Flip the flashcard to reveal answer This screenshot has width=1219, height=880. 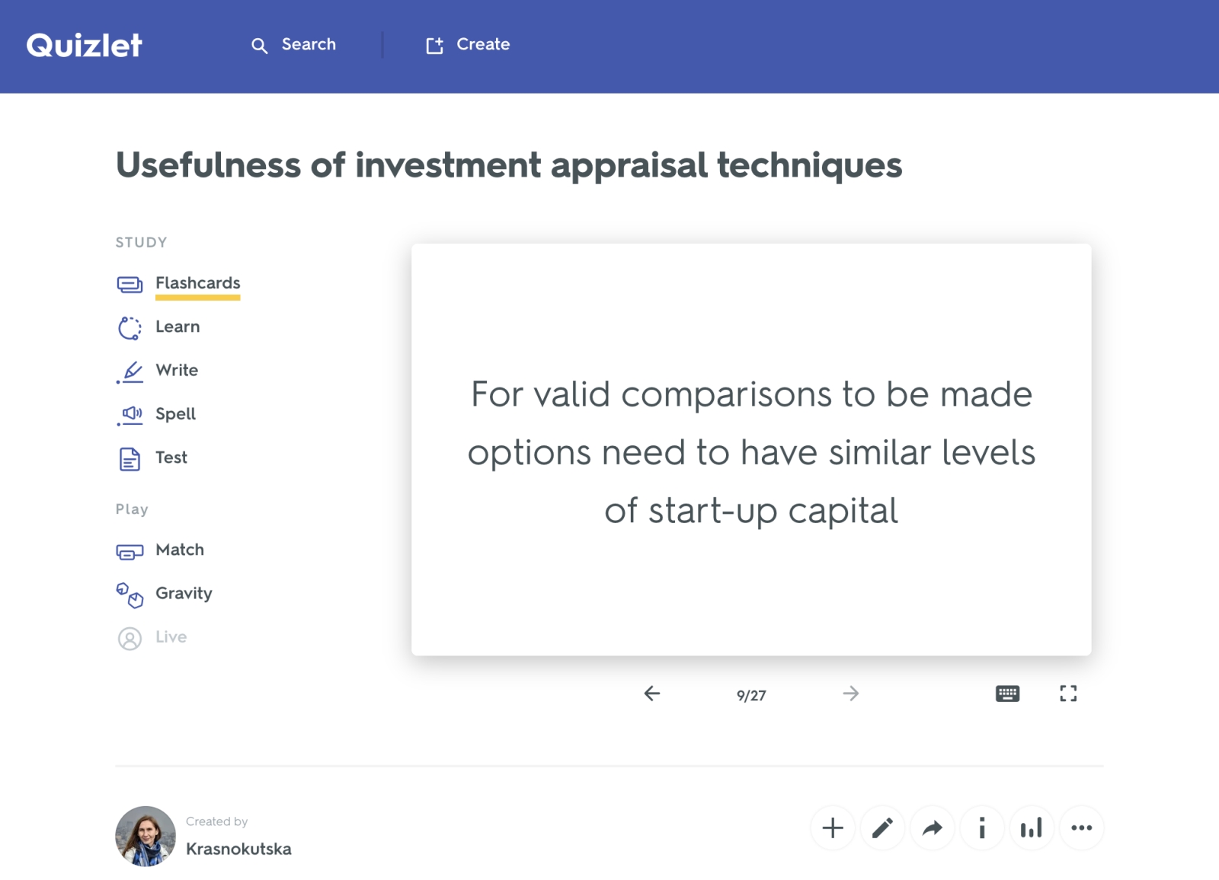(x=751, y=449)
